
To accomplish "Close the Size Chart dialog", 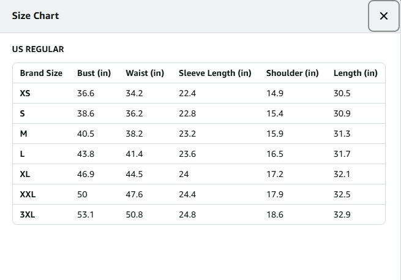I will 384,17.
